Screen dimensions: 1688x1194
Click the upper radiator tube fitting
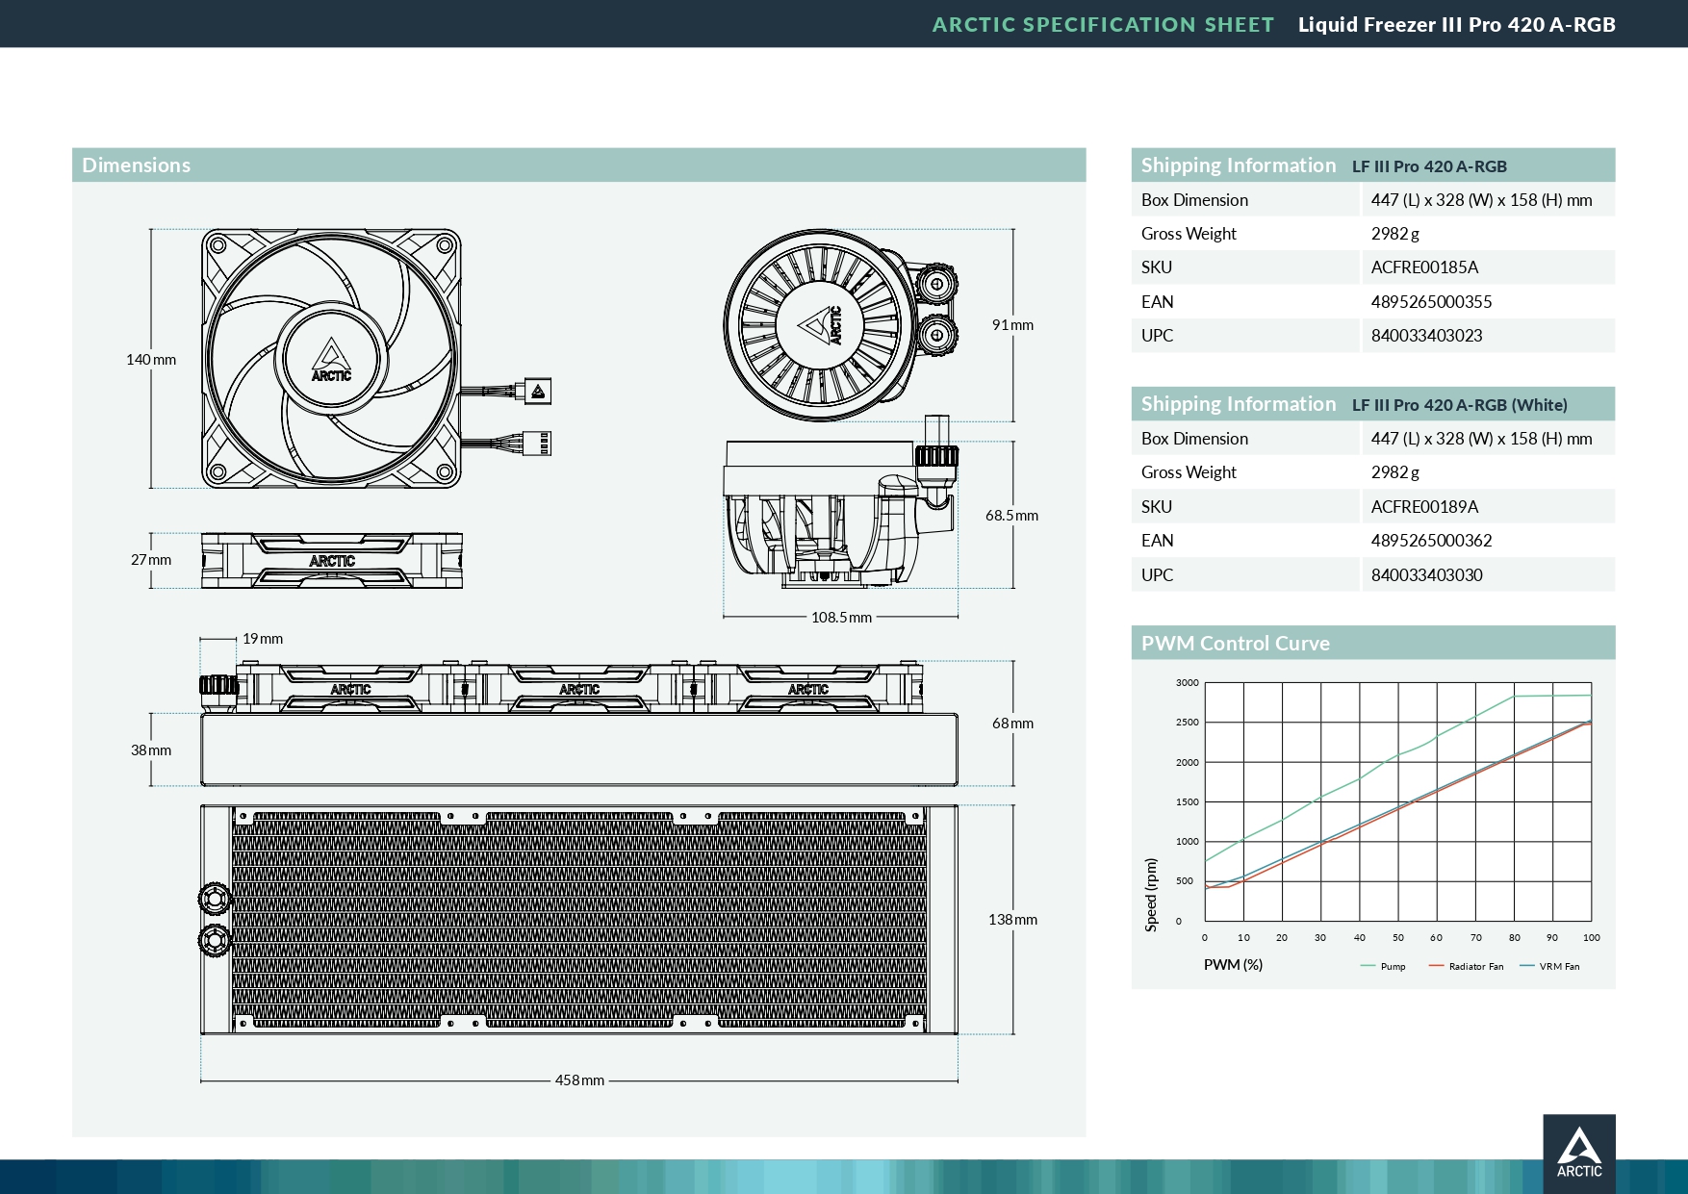click(215, 899)
